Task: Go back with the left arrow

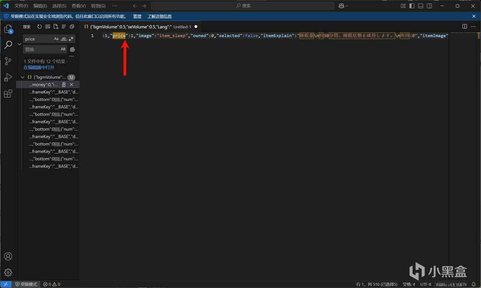Action: pos(135,6)
